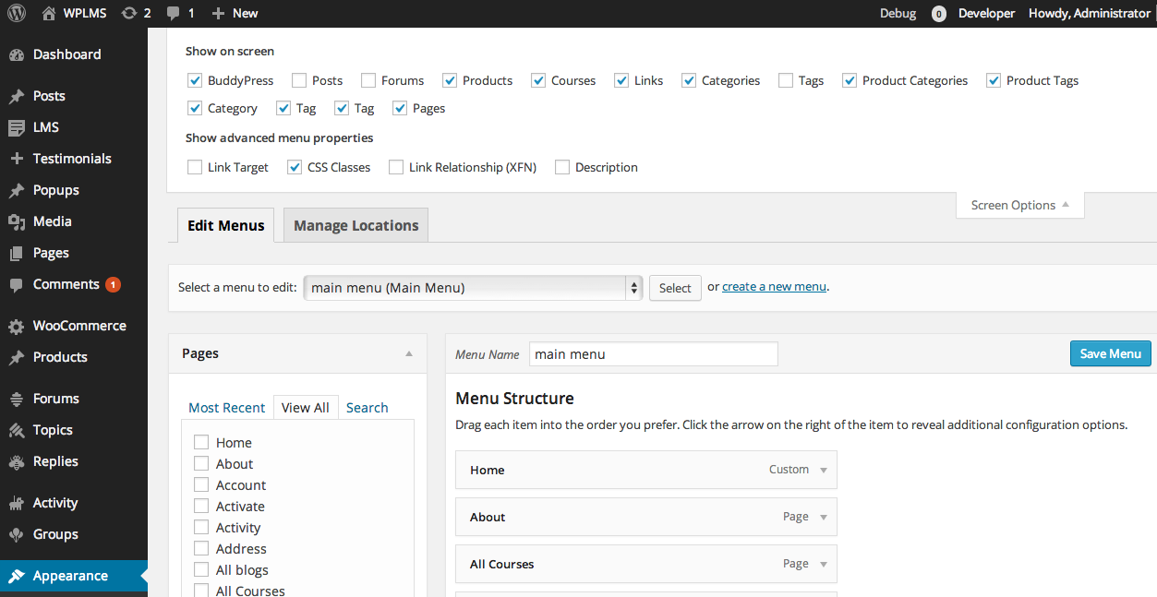Viewport: 1157px width, 597px height.
Task: Expand the Home menu item settings
Action: click(824, 470)
